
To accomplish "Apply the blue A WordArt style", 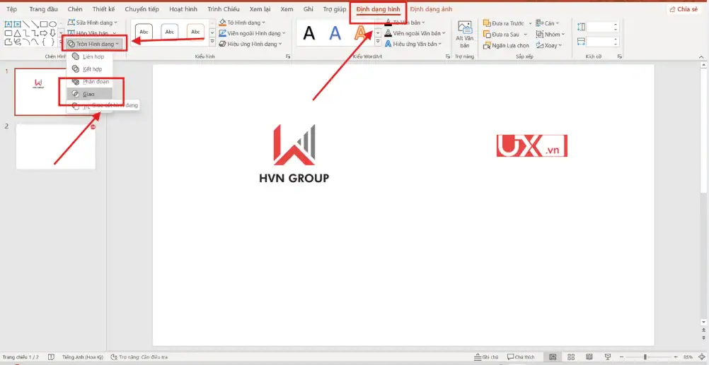I will coord(335,33).
